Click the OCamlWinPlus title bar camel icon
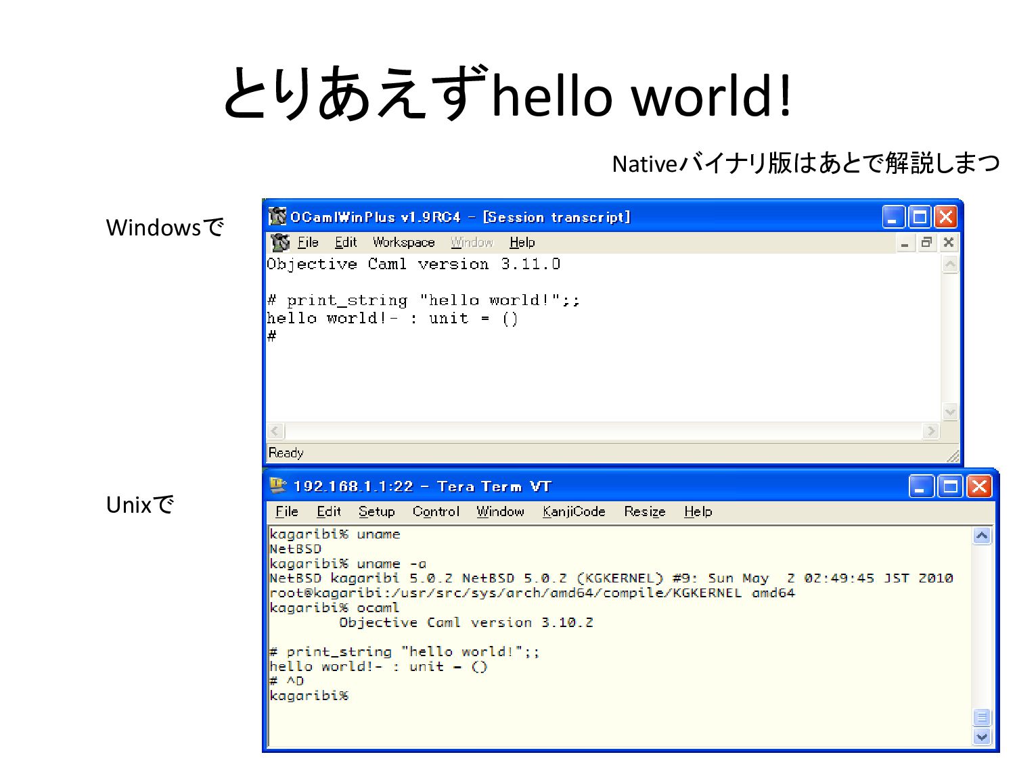Viewport: 1015px width, 761px height. (x=277, y=216)
